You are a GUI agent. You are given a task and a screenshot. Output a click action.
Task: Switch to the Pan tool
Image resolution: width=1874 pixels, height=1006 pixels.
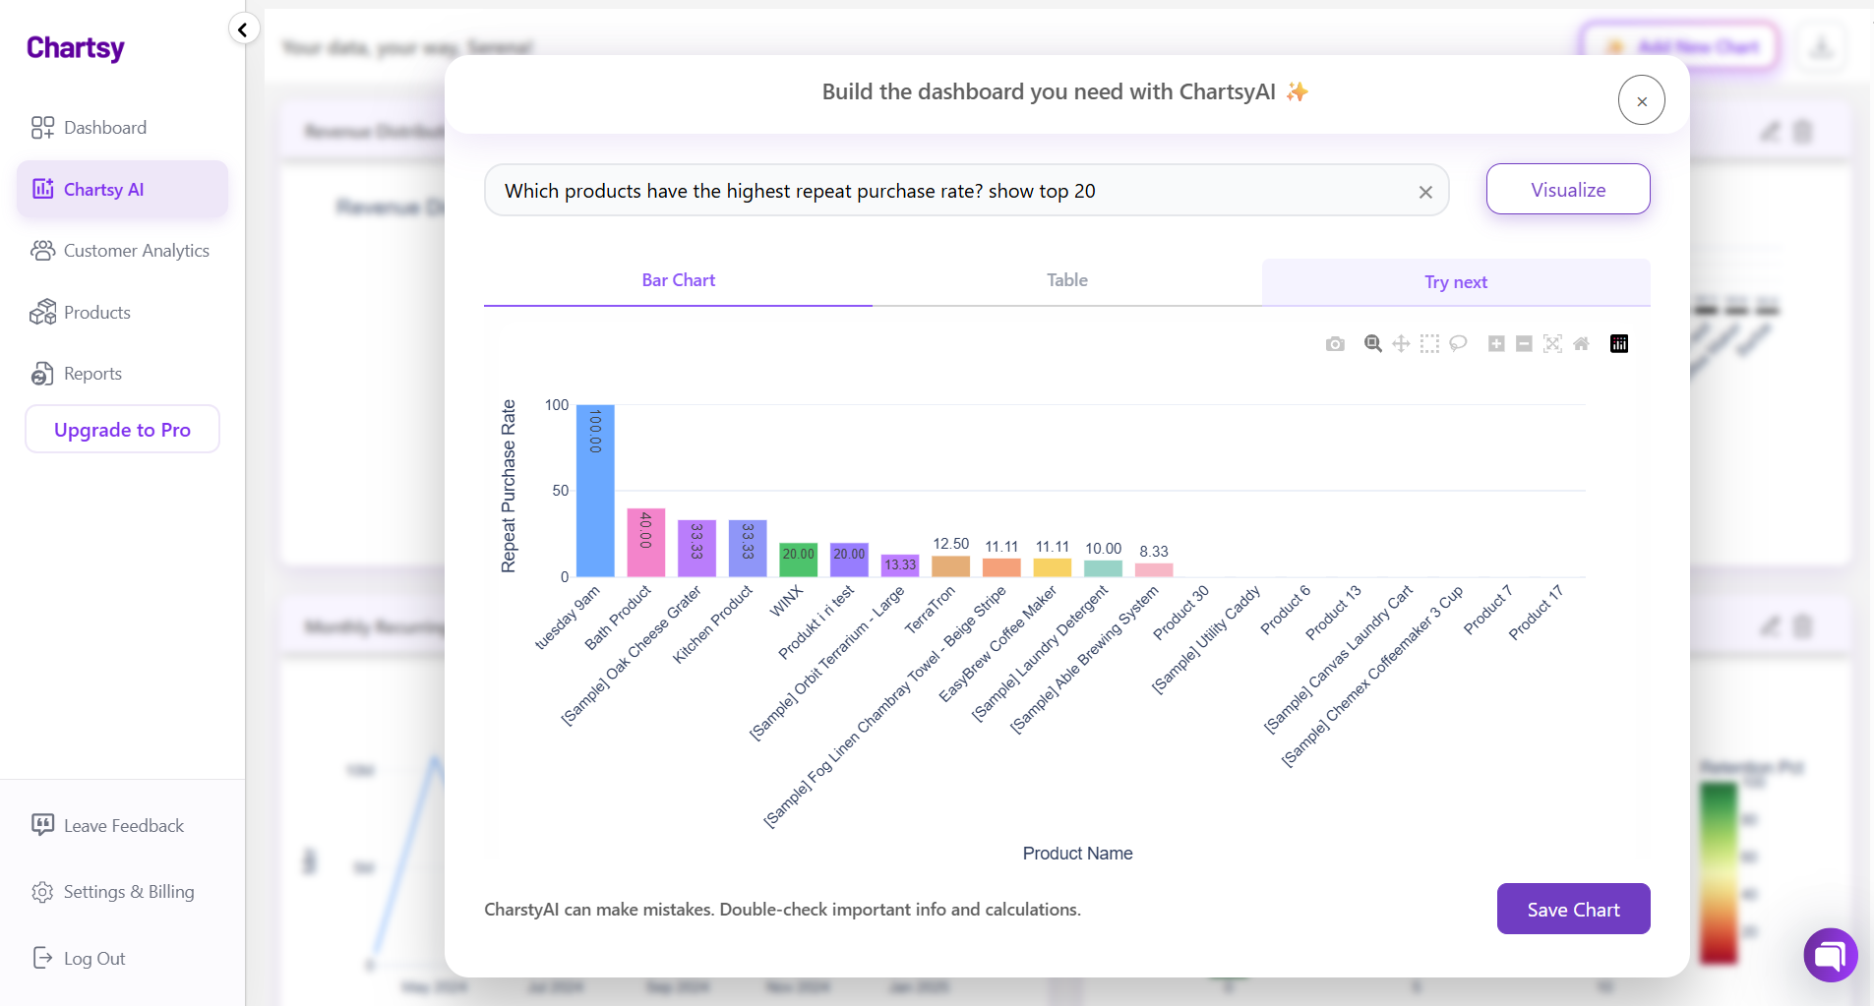click(1401, 343)
